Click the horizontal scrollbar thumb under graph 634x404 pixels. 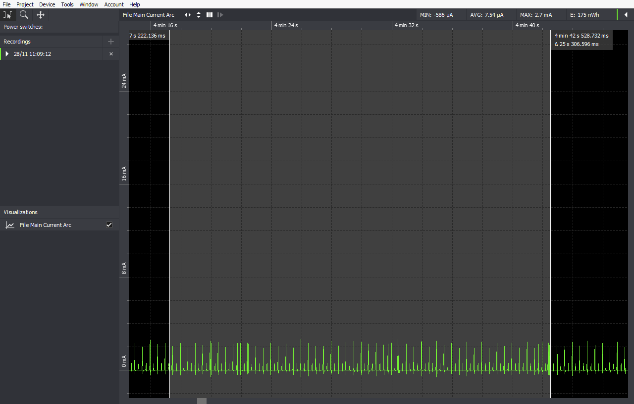coord(202,401)
